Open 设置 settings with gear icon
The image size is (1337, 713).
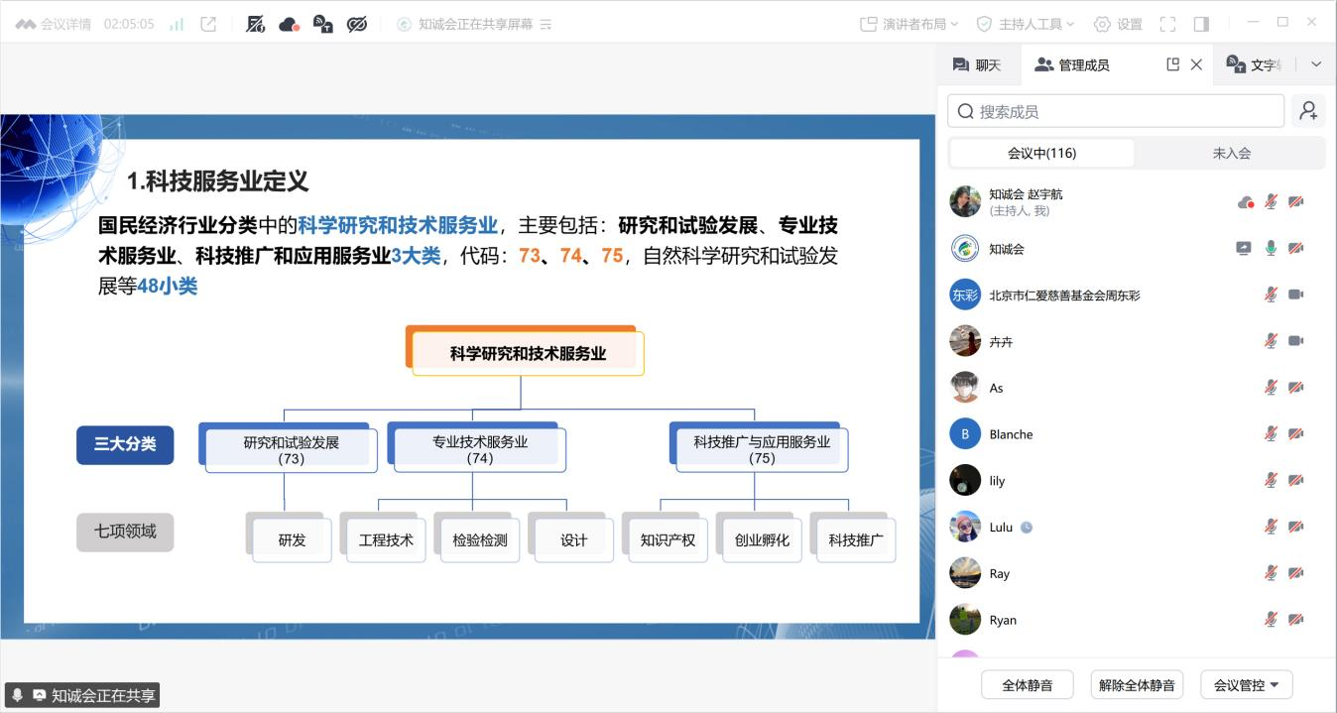[1118, 24]
